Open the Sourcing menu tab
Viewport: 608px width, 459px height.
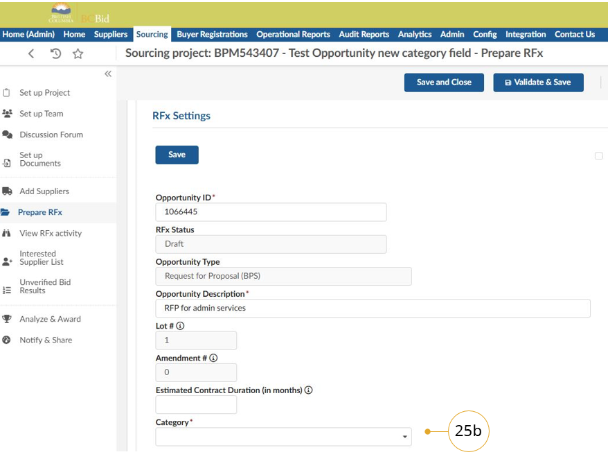pyautogui.click(x=152, y=34)
